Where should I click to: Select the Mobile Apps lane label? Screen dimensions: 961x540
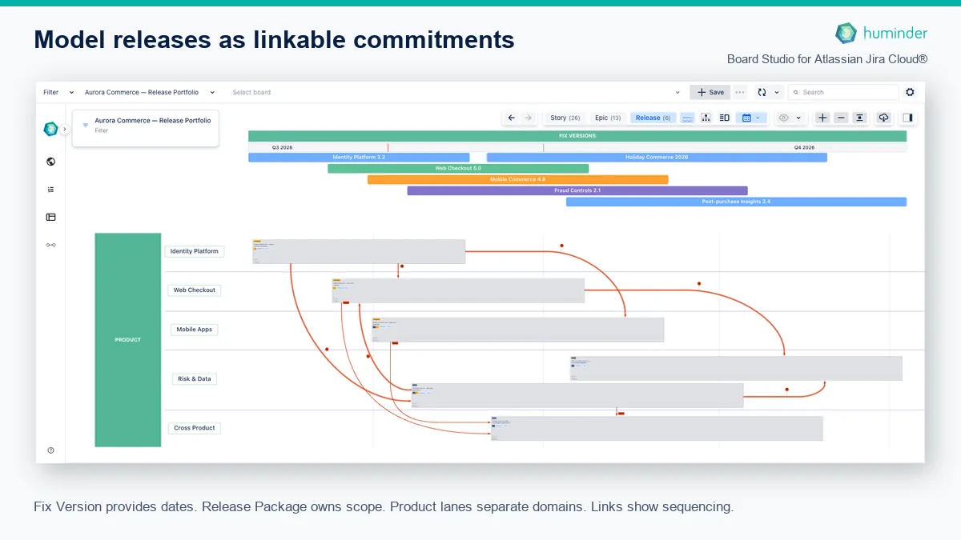195,330
